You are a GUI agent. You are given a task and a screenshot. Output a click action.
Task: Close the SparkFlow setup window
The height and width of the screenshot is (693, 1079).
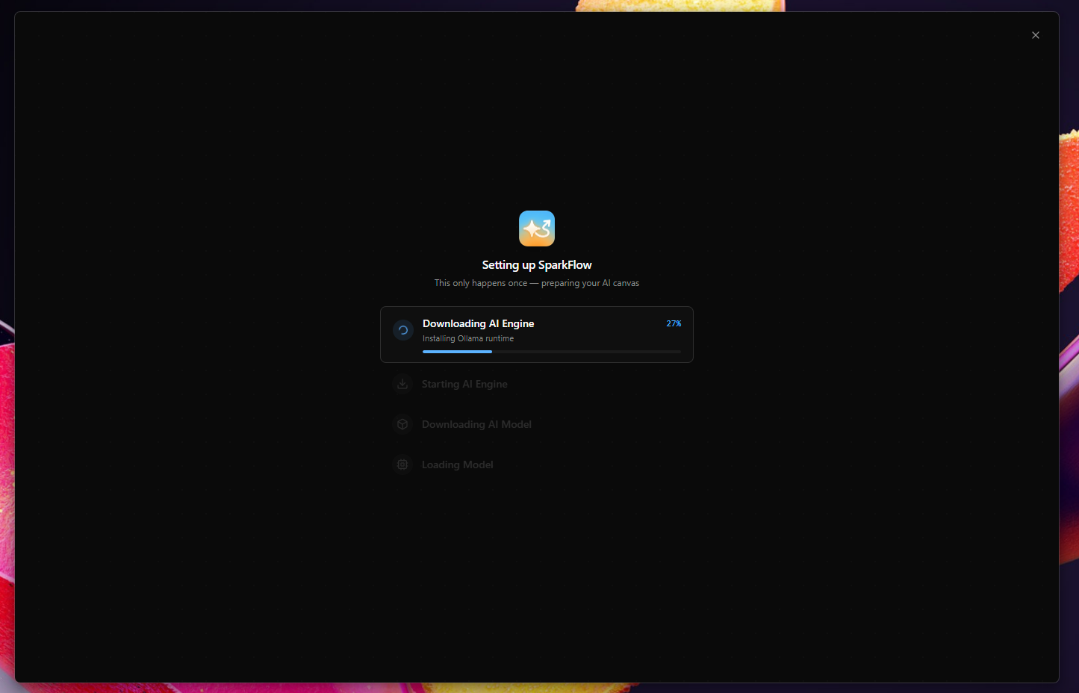(x=1036, y=35)
